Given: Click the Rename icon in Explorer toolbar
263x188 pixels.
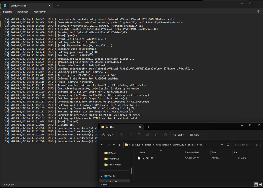Looking at the screenshot, I should click(148, 135).
